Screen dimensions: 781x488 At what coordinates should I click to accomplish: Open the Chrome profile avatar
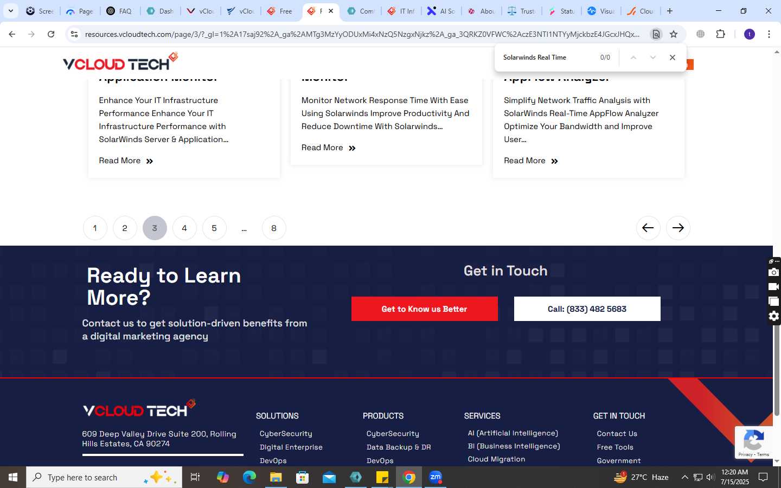(x=750, y=34)
